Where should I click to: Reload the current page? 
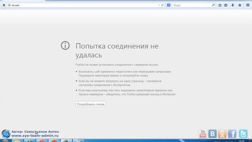coord(163,5)
